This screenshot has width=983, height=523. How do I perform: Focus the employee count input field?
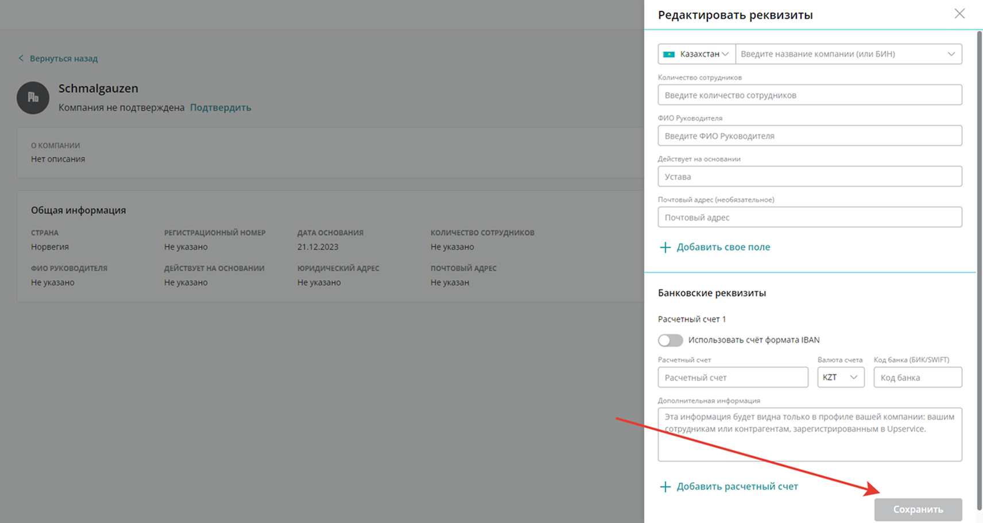[x=810, y=95]
